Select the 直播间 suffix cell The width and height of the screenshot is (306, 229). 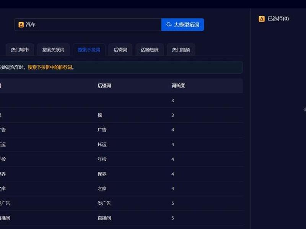click(104, 218)
